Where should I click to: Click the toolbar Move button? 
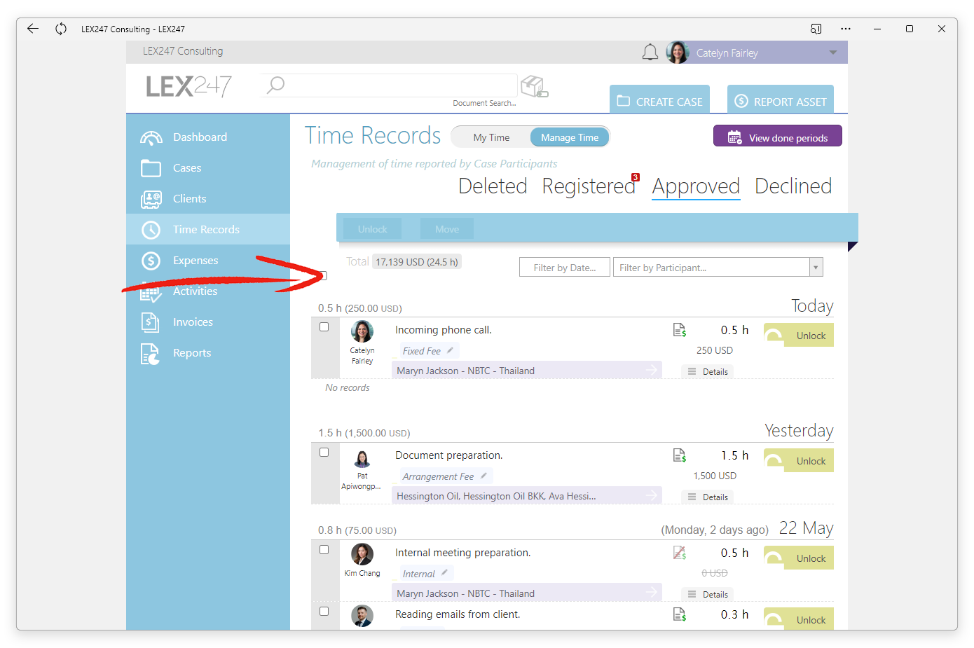[447, 229]
